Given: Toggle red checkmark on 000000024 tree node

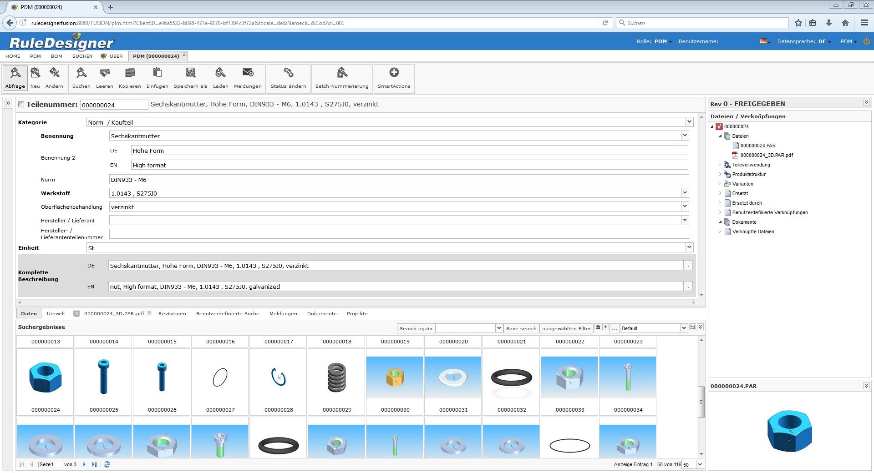Looking at the screenshot, I should (719, 126).
